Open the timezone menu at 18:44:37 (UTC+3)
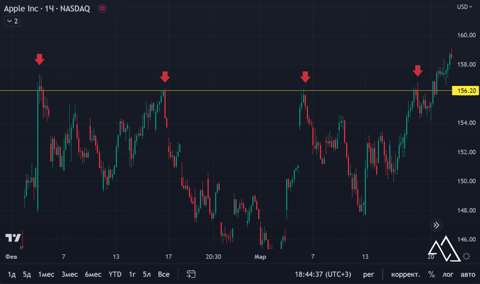The width and height of the screenshot is (480, 284). (x=323, y=274)
